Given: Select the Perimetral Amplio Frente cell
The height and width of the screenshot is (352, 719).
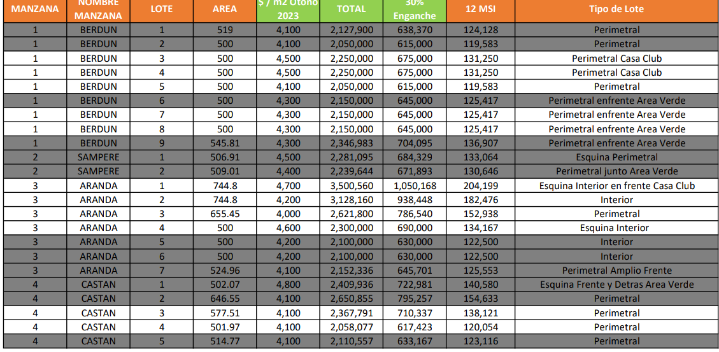Looking at the screenshot, I should pos(616,271).
